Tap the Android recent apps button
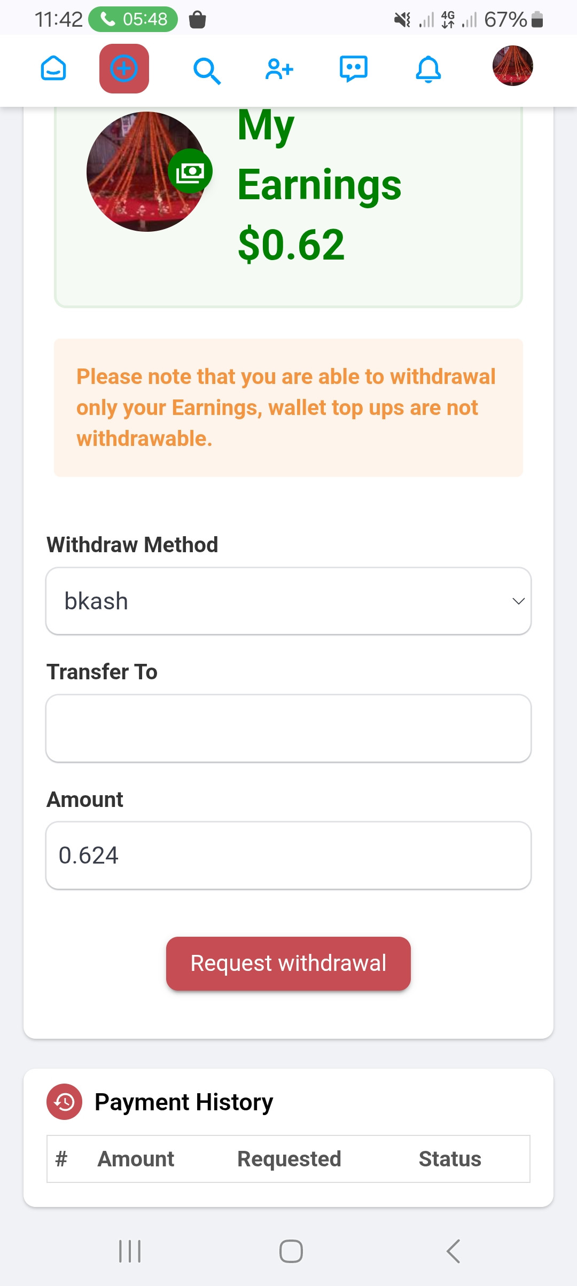The image size is (577, 1286). coord(130,1251)
